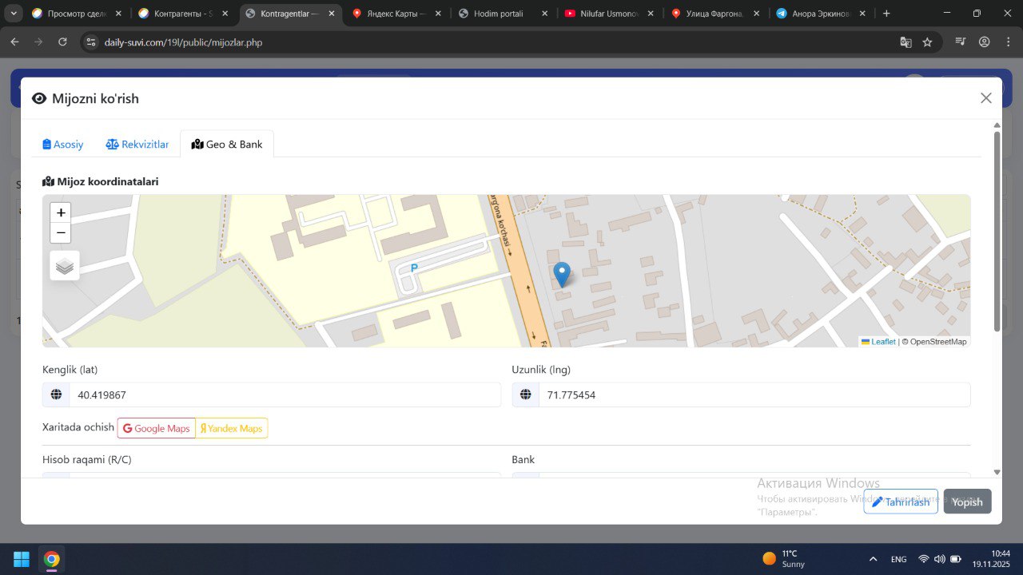The width and height of the screenshot is (1023, 575).
Task: Open the weather widget showing 11°C Sunny
Action: click(x=784, y=558)
